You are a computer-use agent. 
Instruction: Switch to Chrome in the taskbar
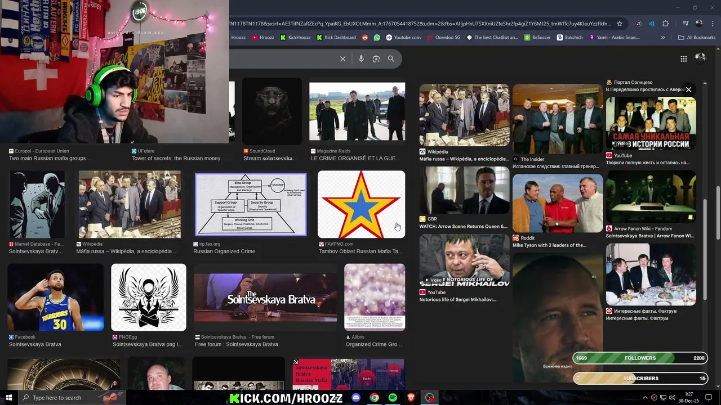[x=374, y=398]
